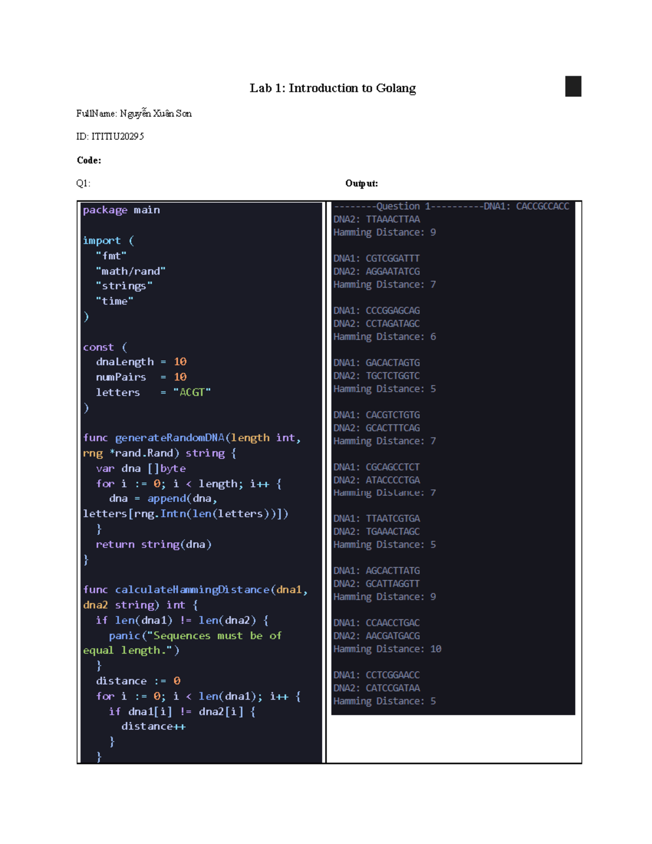This screenshot has height=844, width=652.
Task: Click the "for i := 0; i < len(dna1); i++ {" line
Action: tap(198, 696)
